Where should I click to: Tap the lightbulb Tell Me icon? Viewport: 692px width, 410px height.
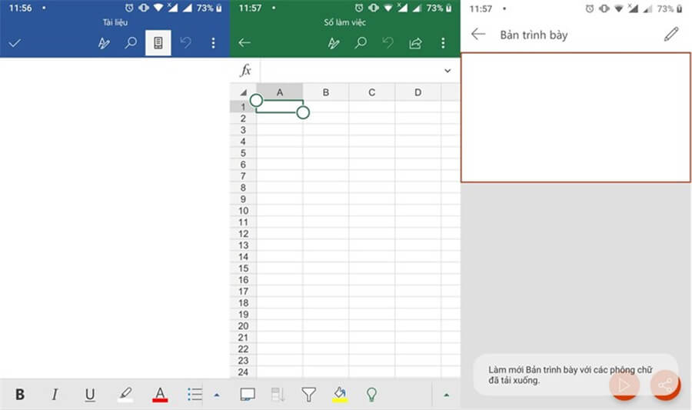(371, 394)
